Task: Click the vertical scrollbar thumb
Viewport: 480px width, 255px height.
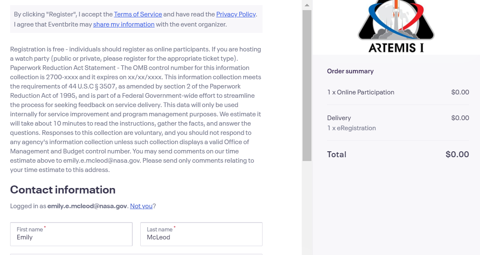Action: pos(307,84)
